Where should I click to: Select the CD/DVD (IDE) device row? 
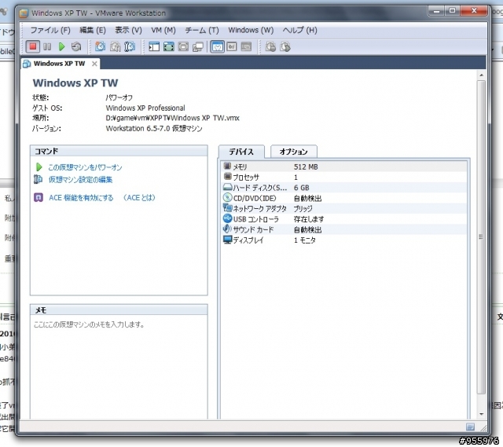344,198
